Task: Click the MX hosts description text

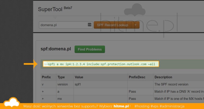Action: click(x=179, y=99)
